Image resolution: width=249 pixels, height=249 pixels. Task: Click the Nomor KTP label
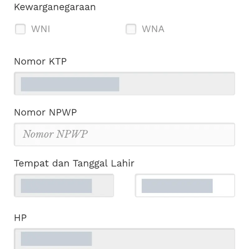(x=40, y=61)
